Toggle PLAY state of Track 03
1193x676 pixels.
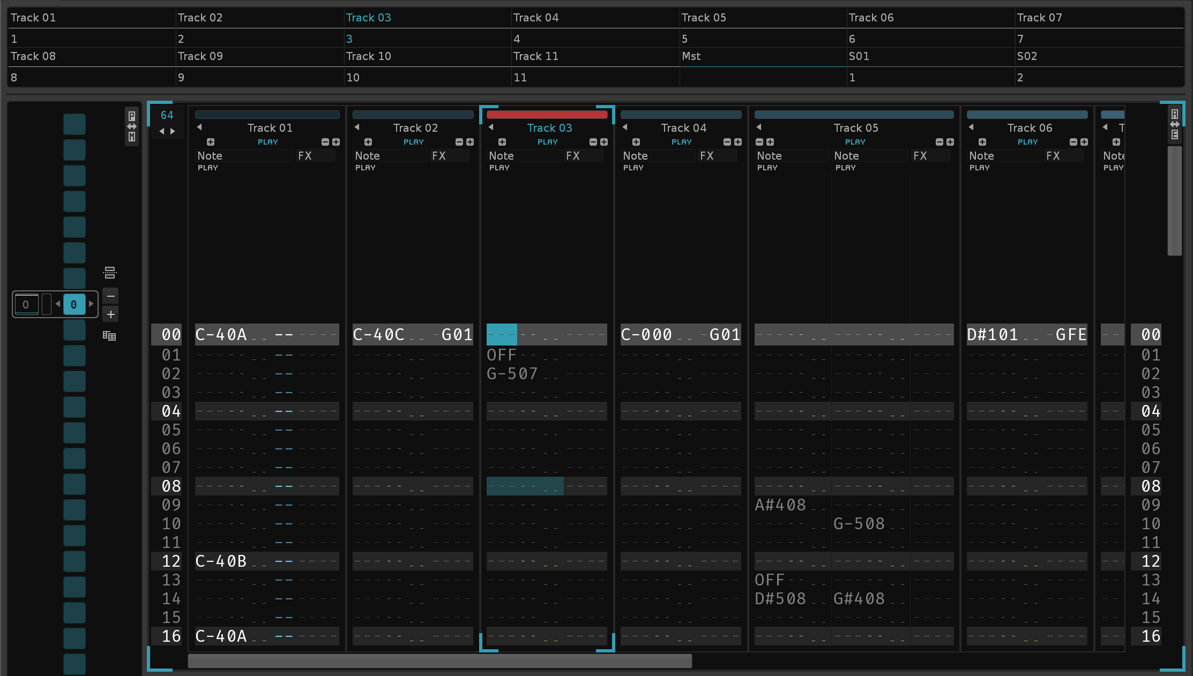point(547,142)
